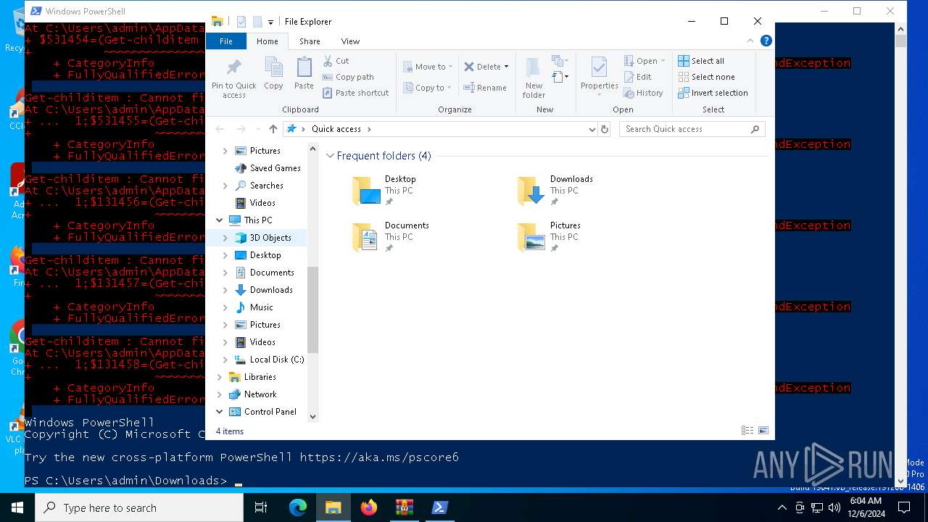Click Search Quick access field
The height and width of the screenshot is (522, 928).
click(x=692, y=129)
